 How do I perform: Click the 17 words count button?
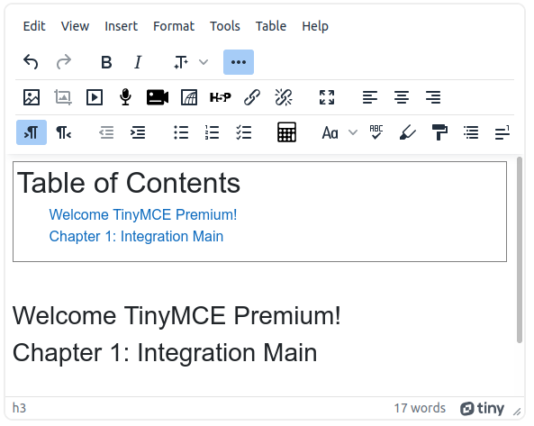[420, 408]
